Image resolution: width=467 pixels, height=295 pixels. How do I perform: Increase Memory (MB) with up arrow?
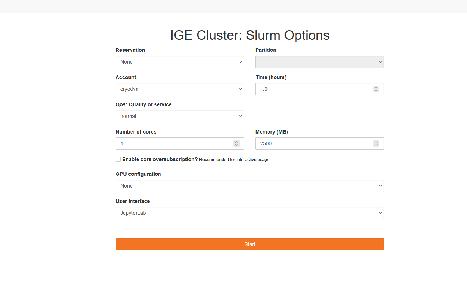click(376, 142)
